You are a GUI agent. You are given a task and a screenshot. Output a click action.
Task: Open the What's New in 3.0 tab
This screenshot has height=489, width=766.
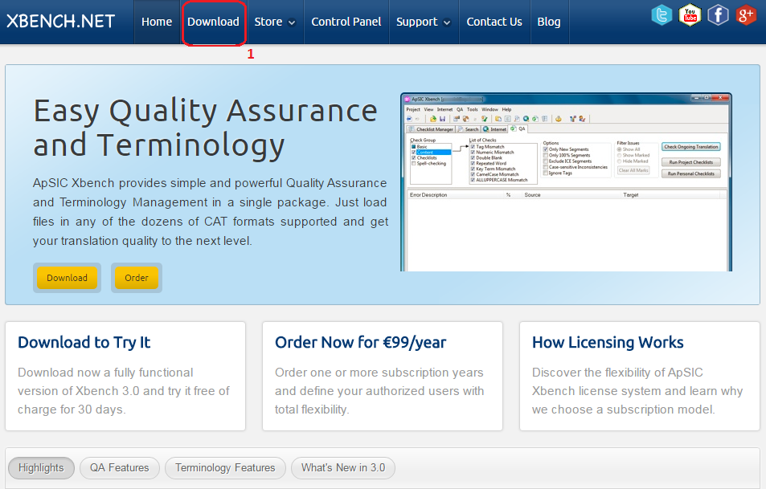coord(343,468)
